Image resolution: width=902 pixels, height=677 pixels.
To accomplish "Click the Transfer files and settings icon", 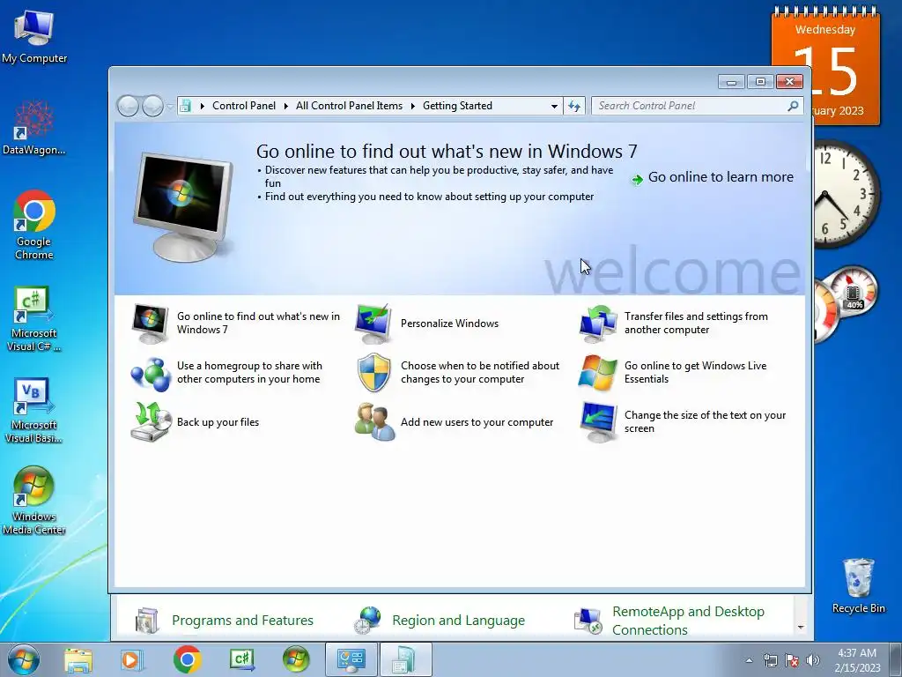I will pyautogui.click(x=598, y=324).
